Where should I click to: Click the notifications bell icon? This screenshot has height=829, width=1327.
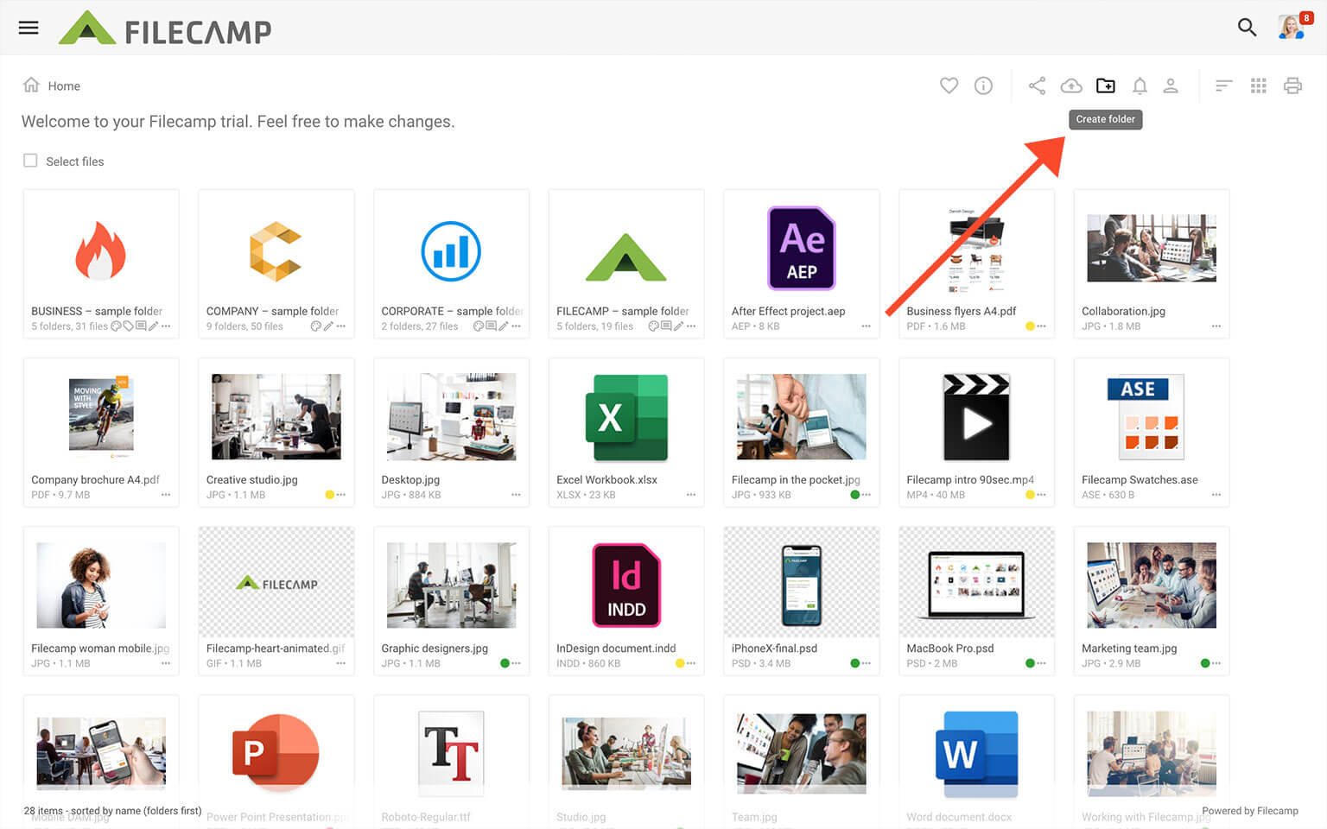pyautogui.click(x=1140, y=85)
